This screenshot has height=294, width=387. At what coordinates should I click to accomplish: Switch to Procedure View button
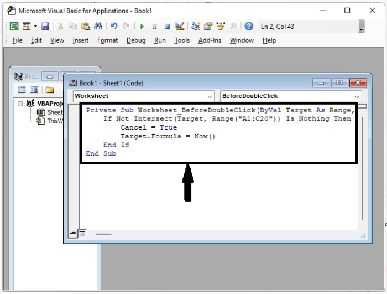coord(72,233)
